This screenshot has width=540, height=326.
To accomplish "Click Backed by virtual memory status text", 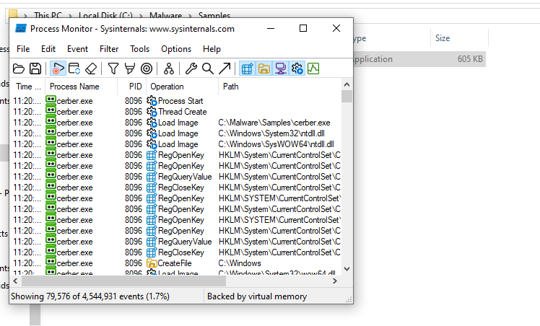I will (257, 296).
